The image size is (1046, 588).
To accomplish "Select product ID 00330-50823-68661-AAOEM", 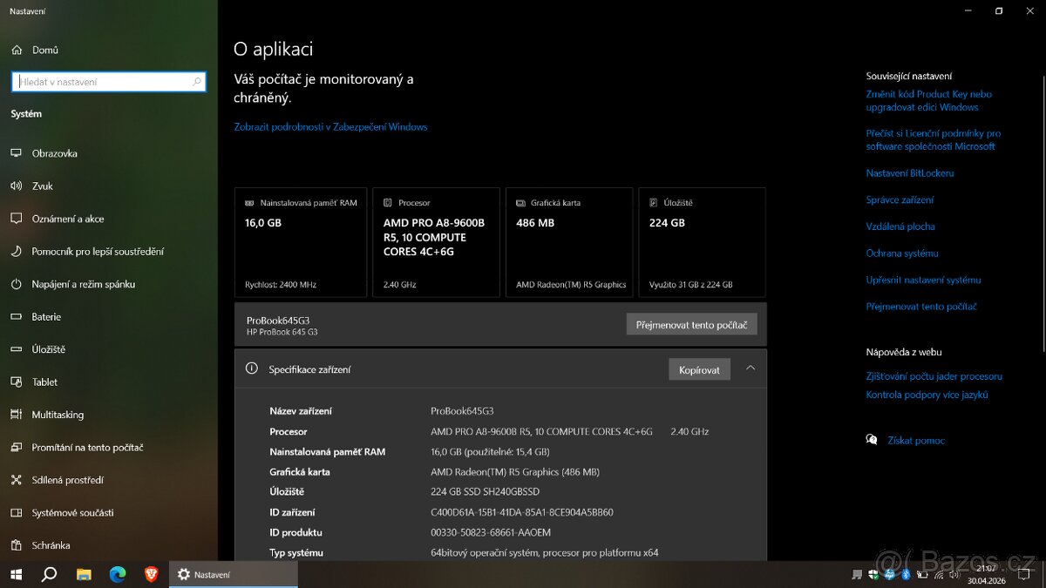I will [x=490, y=532].
